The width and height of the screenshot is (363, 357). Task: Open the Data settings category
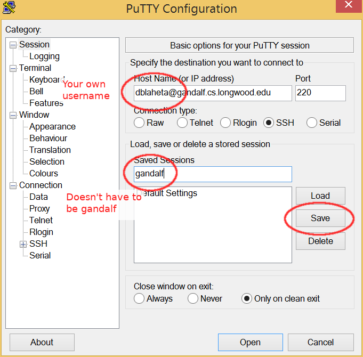38,197
